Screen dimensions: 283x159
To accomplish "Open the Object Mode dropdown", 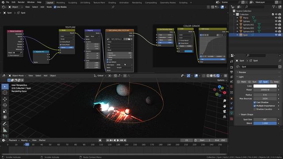I will [17, 76].
